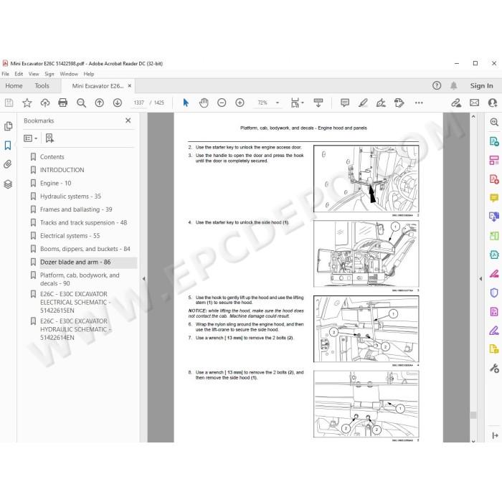Screen dimensions: 502x502
Task: Collapse the right tools pane arrow
Action: tap(480, 279)
